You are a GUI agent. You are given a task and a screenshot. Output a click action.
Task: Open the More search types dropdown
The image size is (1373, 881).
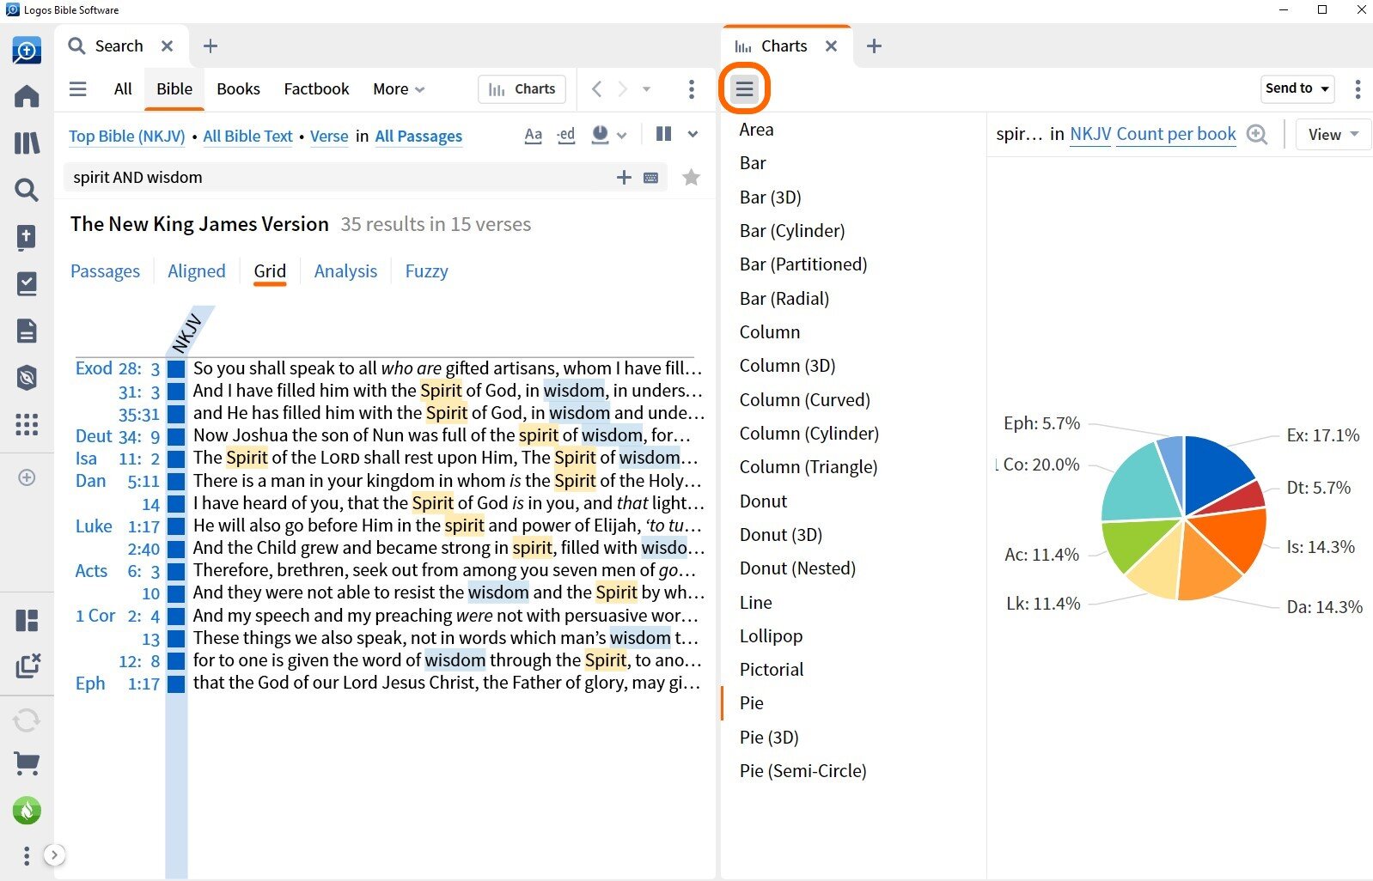399,89
